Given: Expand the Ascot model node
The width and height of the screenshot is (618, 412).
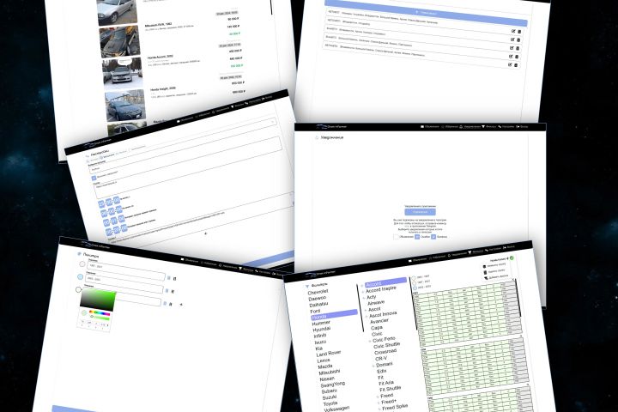Looking at the screenshot, I should pos(366,310).
